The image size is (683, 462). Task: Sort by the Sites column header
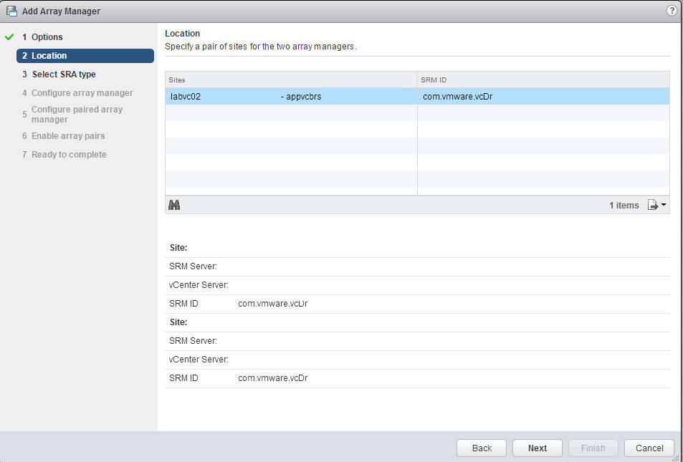coord(290,80)
